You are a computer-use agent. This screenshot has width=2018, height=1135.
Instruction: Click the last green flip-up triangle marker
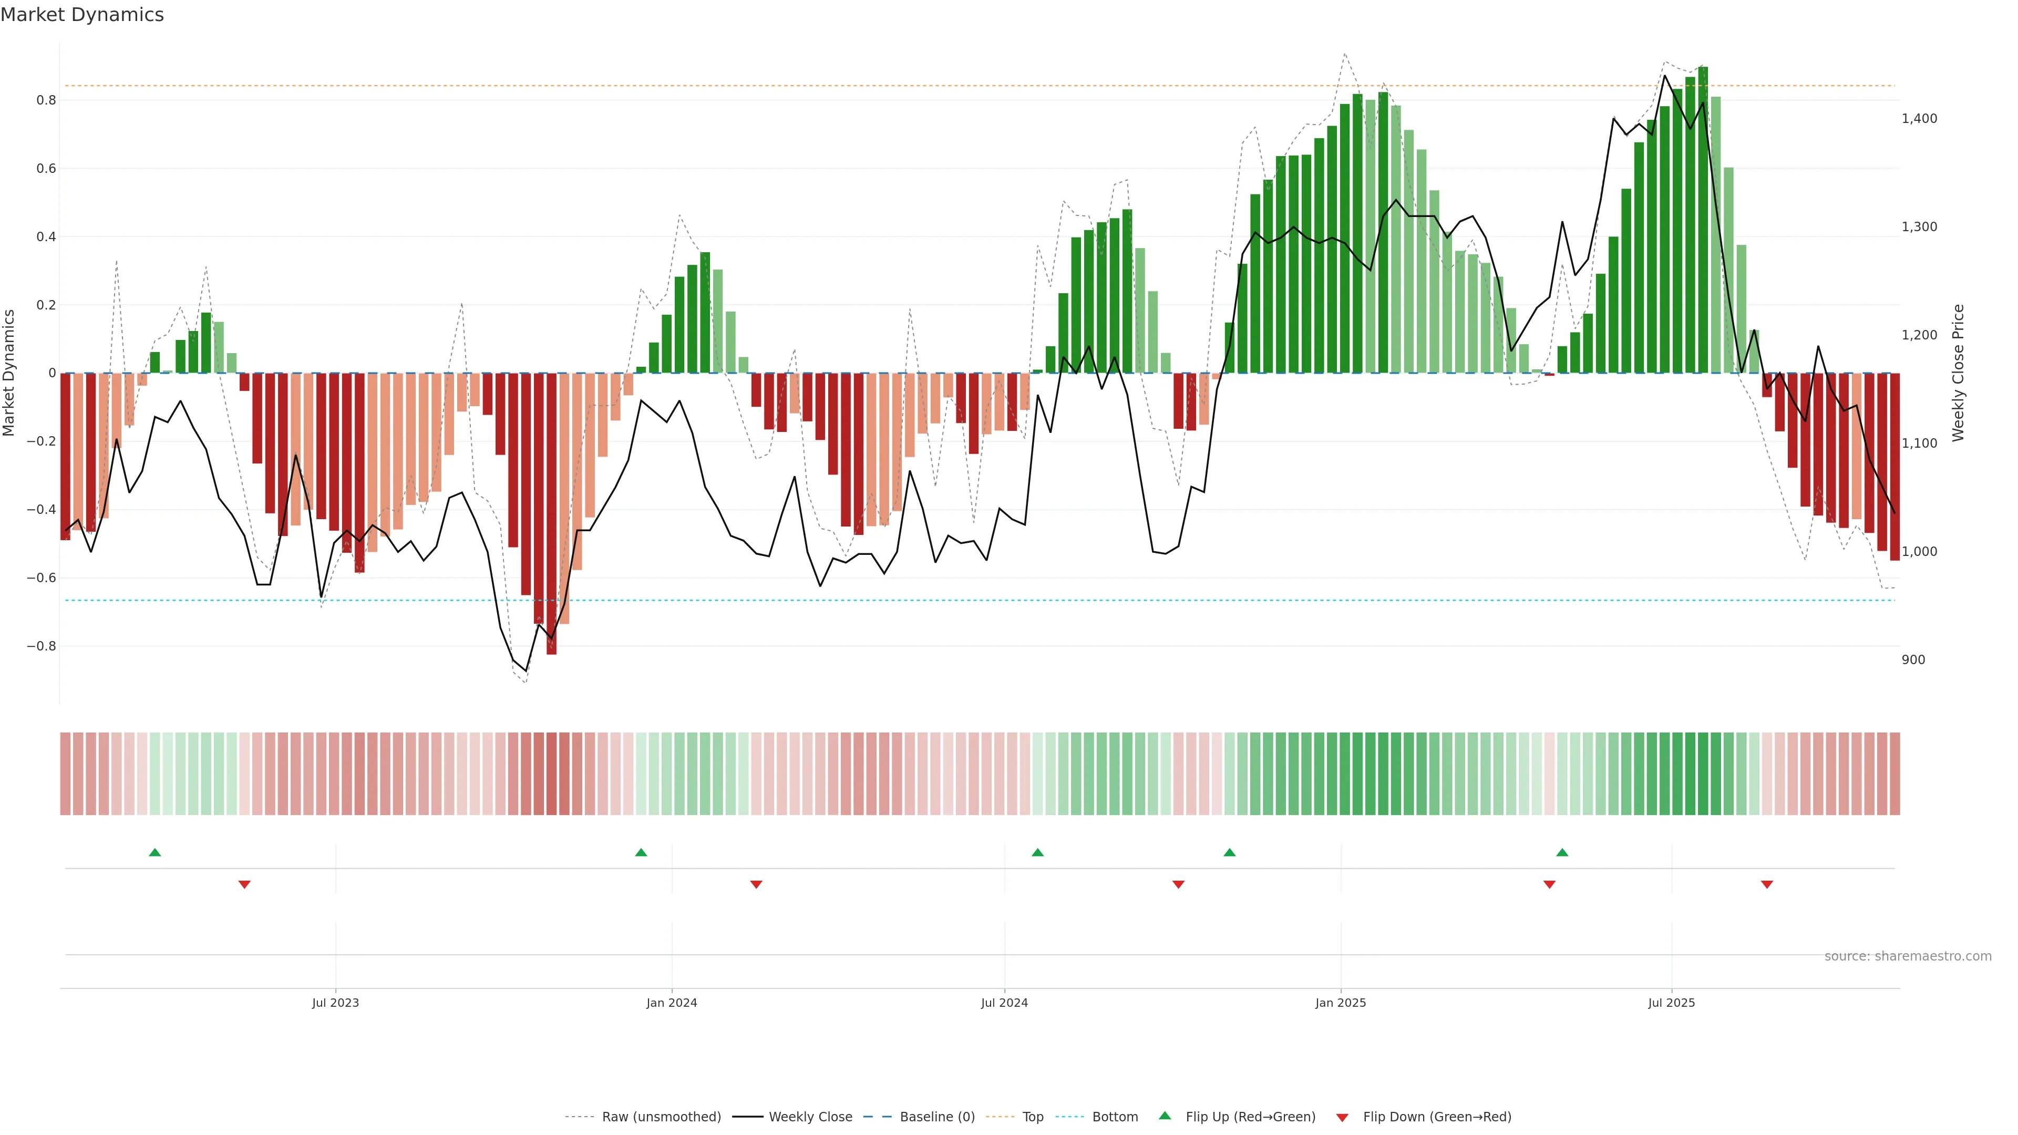click(1562, 852)
